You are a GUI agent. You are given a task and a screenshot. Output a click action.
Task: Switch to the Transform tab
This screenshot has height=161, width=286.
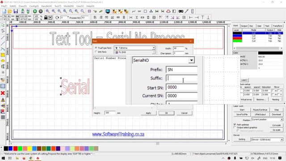click(x=278, y=26)
